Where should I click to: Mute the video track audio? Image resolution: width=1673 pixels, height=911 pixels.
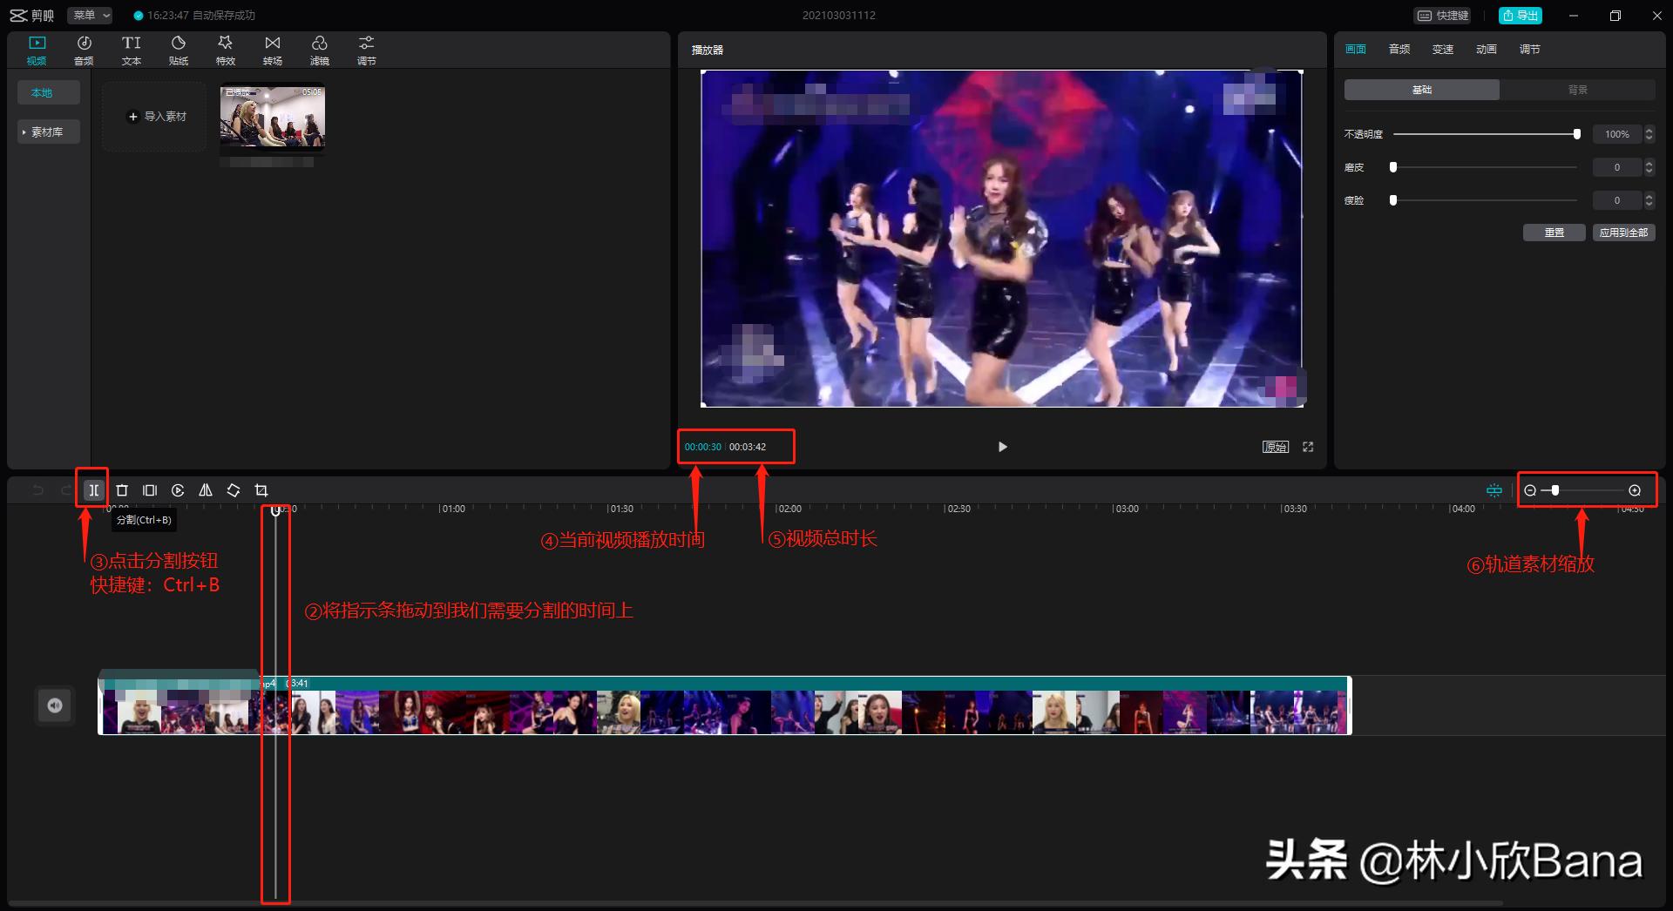pos(55,705)
